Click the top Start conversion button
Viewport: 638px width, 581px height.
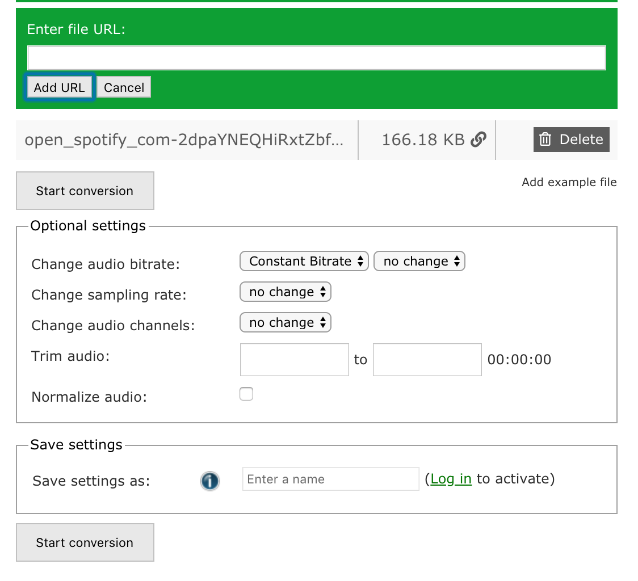click(x=85, y=191)
